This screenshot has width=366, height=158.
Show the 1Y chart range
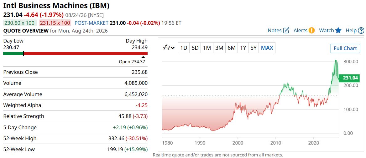[x=243, y=48]
